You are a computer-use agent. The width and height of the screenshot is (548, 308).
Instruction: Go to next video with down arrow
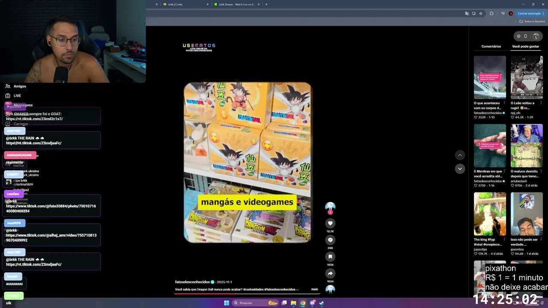[460, 169]
